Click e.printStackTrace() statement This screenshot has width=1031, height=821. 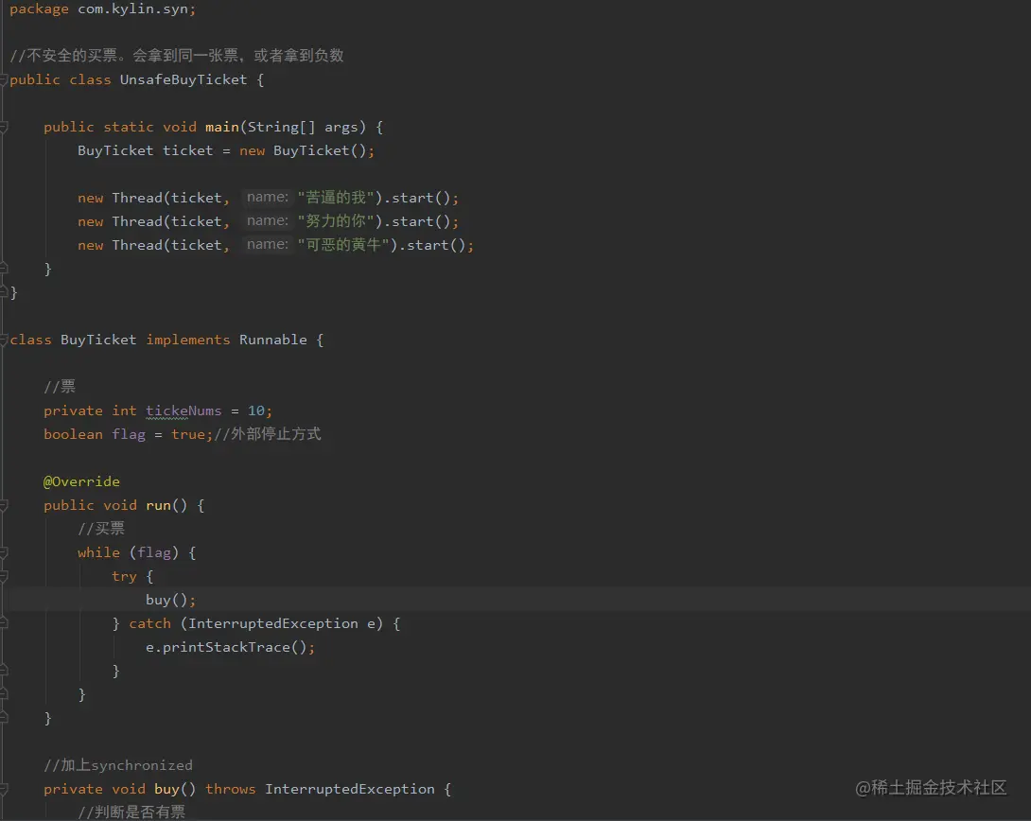[230, 648]
